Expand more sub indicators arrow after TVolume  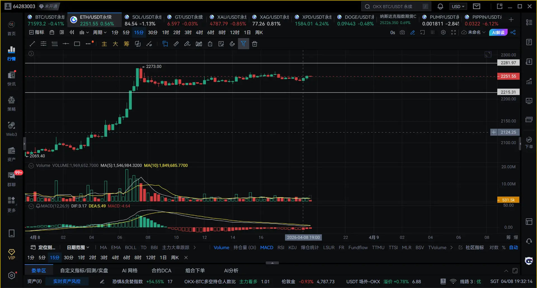(x=451, y=247)
